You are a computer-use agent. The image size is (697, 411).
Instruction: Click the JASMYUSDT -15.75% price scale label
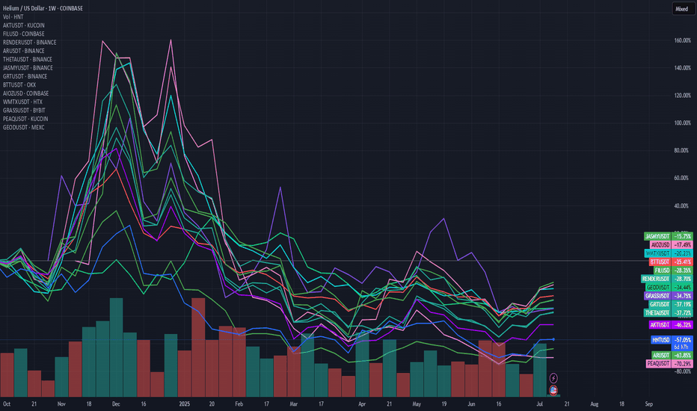point(668,236)
